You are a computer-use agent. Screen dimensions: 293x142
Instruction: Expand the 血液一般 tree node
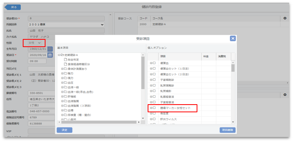point(62,87)
